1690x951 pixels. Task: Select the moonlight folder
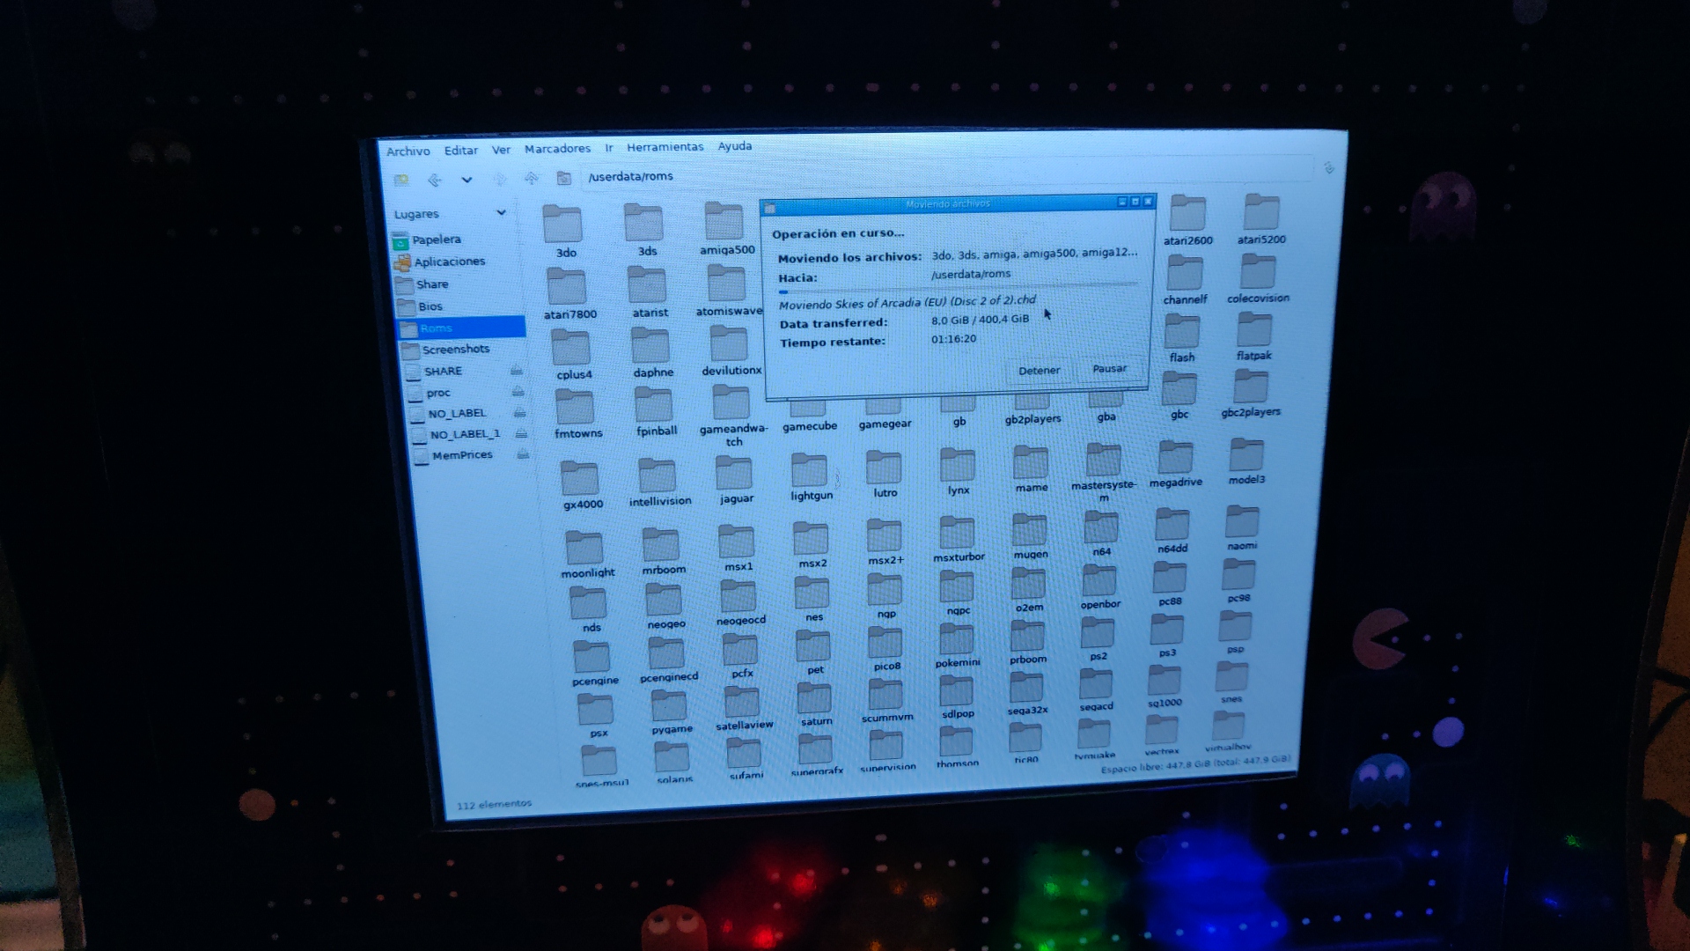coord(586,555)
